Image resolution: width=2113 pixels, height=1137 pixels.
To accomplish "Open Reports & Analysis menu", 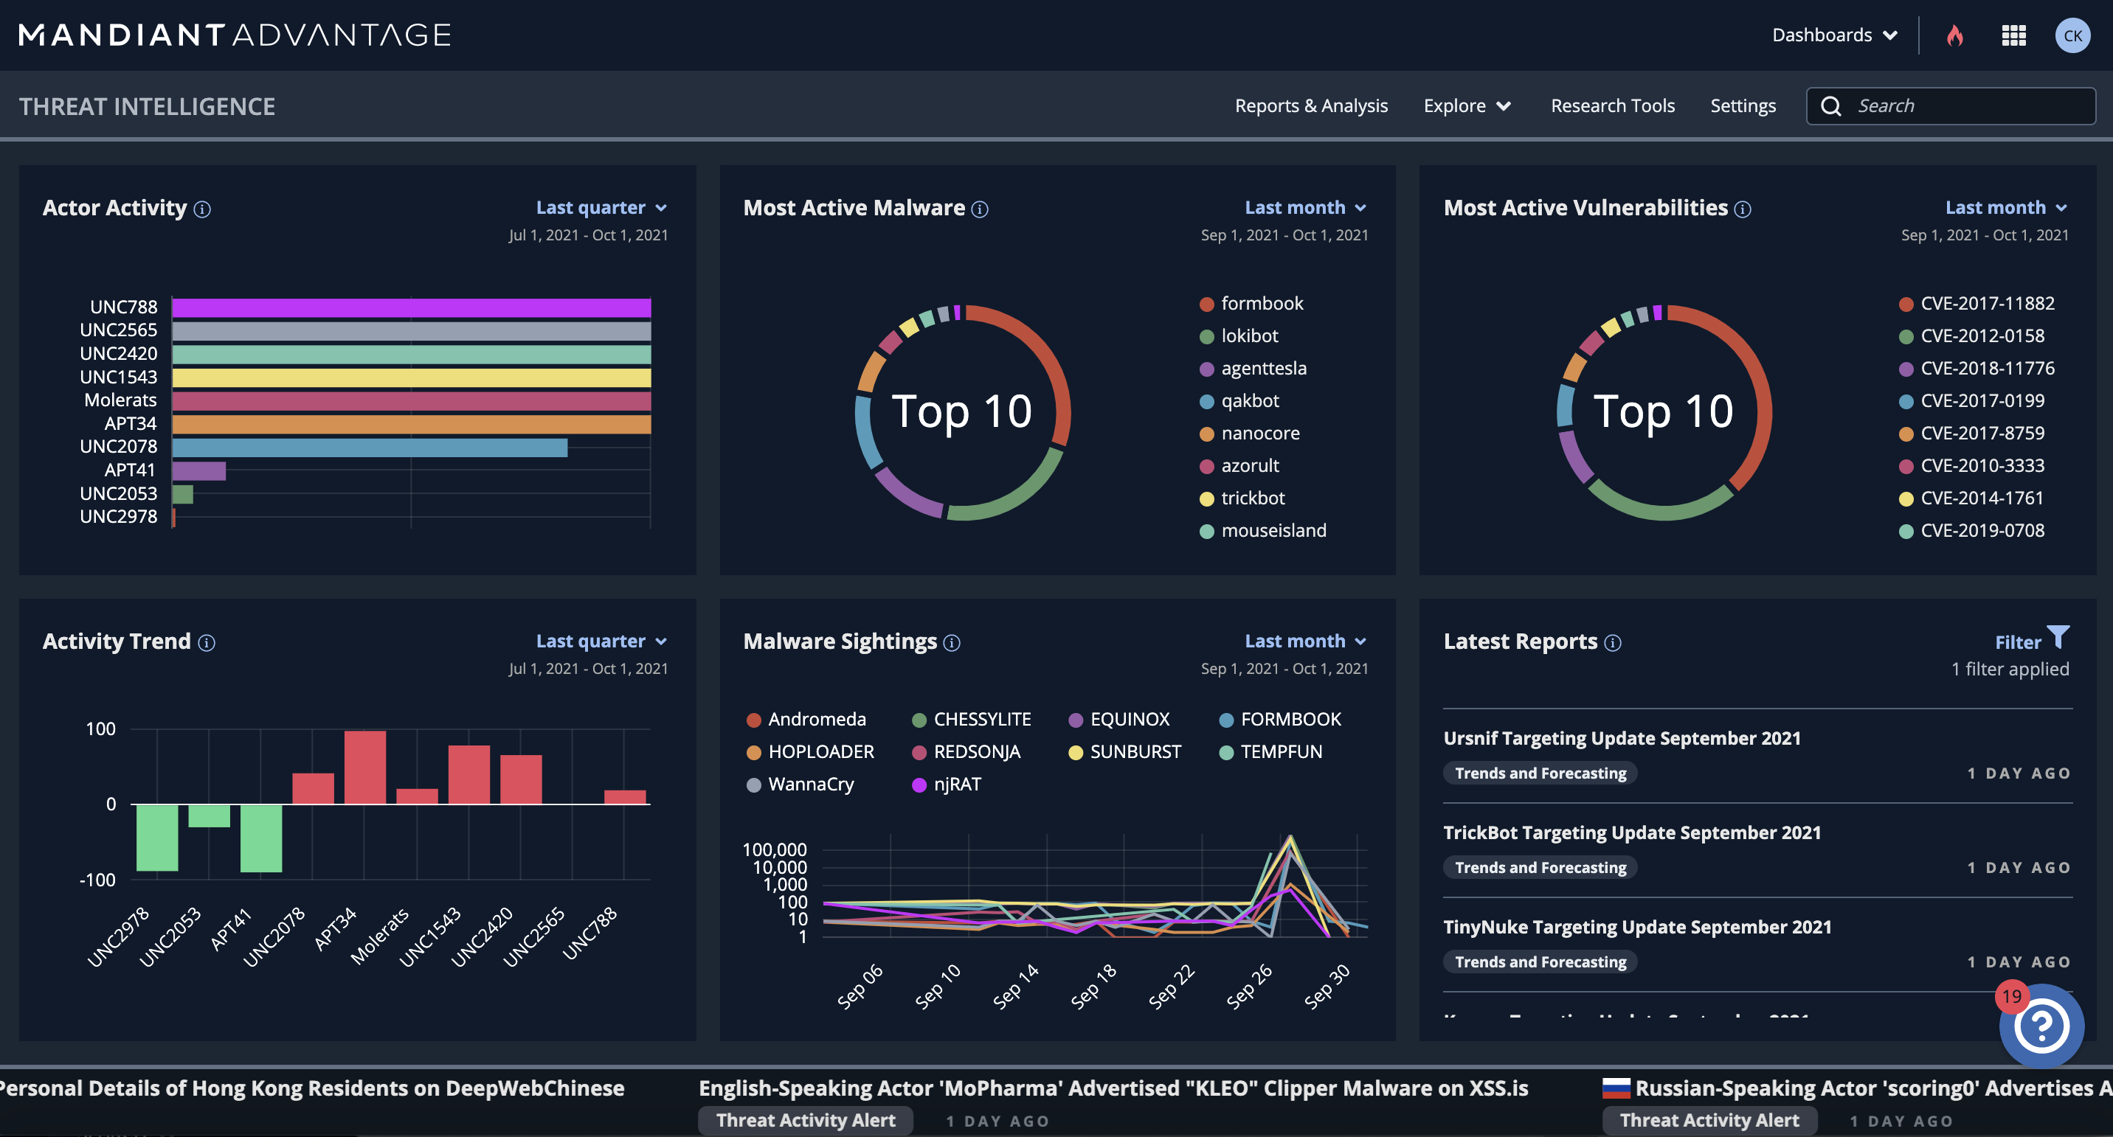I will (1311, 105).
